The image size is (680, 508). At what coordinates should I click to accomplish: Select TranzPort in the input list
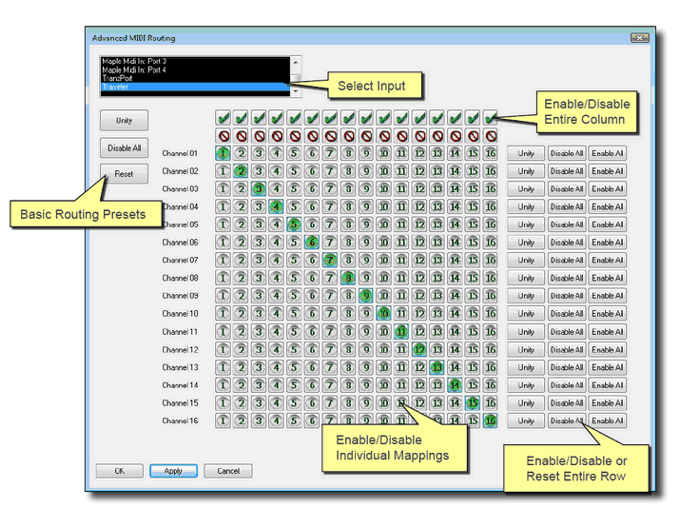[x=195, y=78]
